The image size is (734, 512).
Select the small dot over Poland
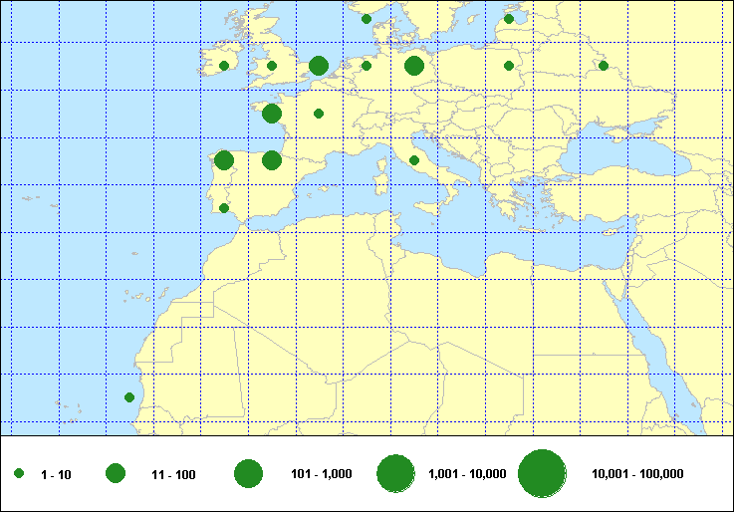point(509,66)
